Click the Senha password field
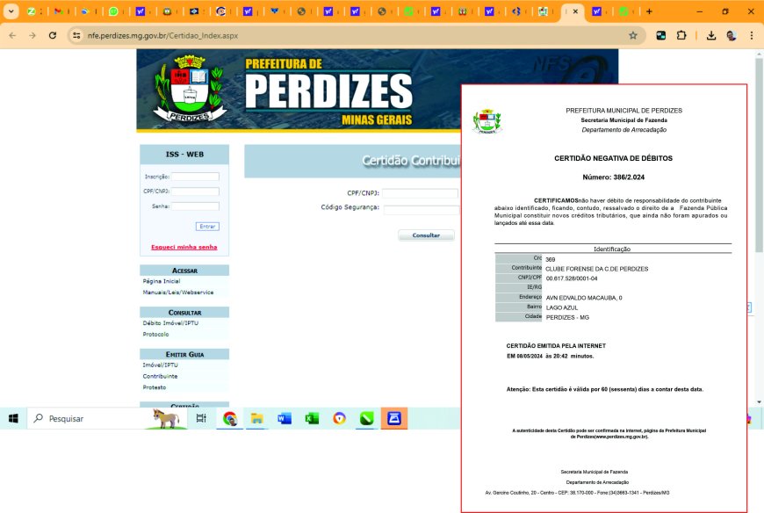This screenshot has width=764, height=513. tap(195, 206)
